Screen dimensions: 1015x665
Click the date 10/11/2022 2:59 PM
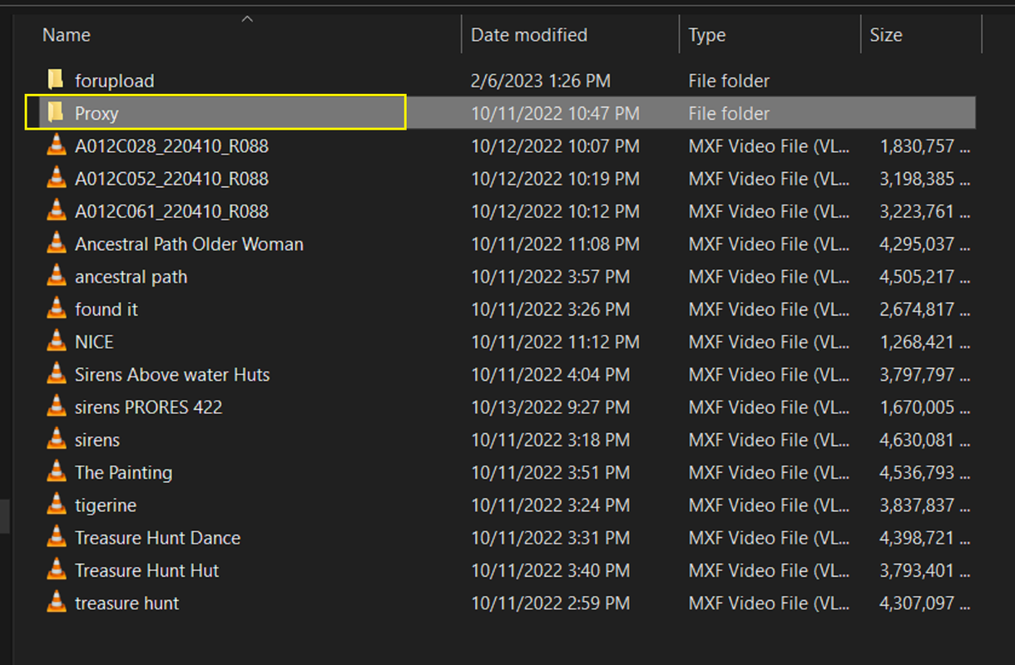click(550, 603)
